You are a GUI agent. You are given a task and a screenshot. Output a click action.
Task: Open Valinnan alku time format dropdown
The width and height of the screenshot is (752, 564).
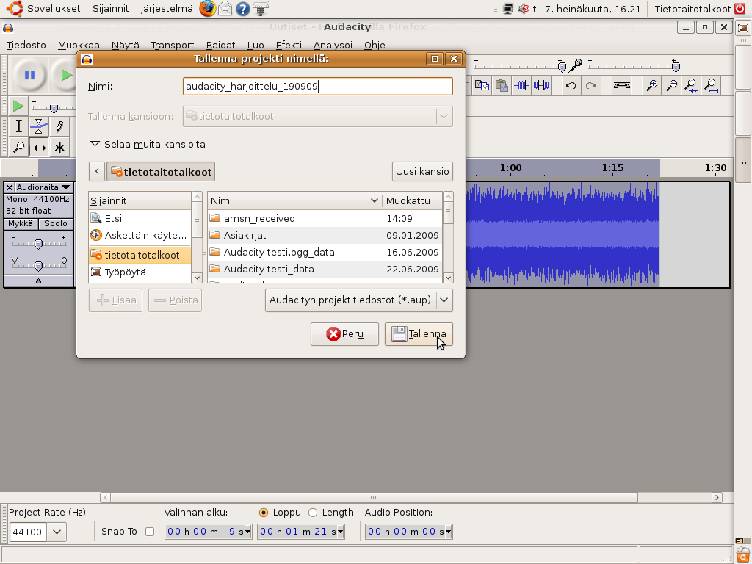point(247,532)
